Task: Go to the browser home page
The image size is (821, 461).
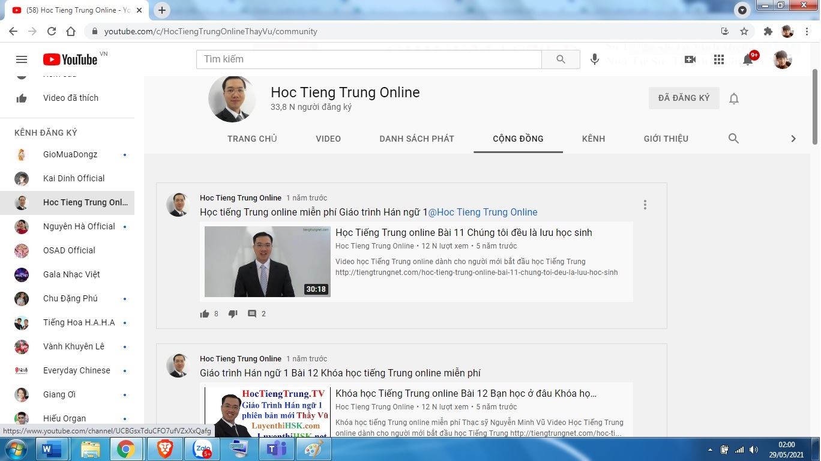Action: 71,31
